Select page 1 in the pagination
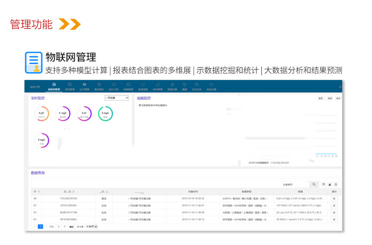Viewport: 372px width, 245px height. click(40, 227)
